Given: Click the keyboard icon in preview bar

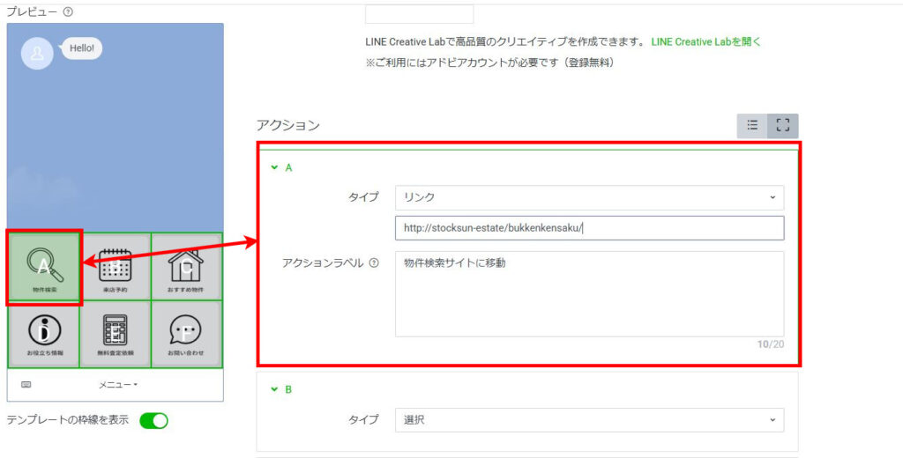Looking at the screenshot, I should coord(26,385).
